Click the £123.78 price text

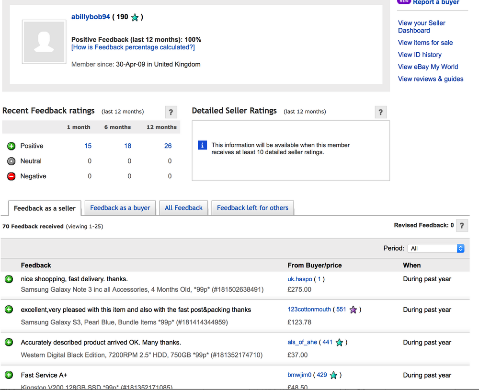[299, 322]
